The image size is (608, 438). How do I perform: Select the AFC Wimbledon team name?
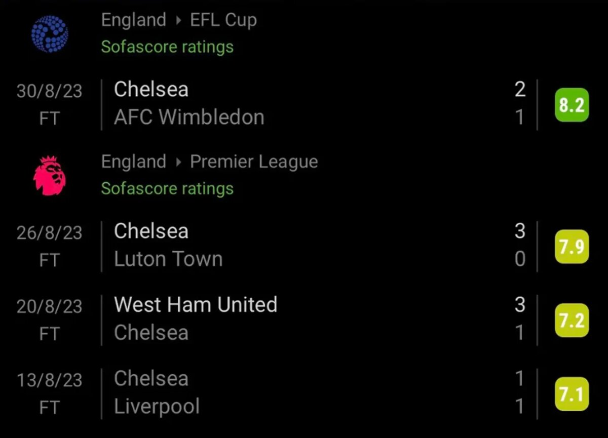pyautogui.click(x=189, y=118)
